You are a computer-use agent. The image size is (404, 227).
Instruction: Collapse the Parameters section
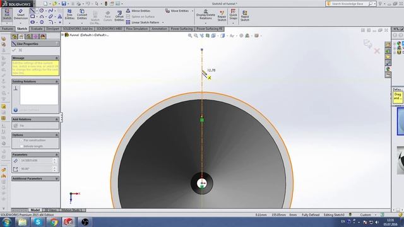(x=56, y=154)
